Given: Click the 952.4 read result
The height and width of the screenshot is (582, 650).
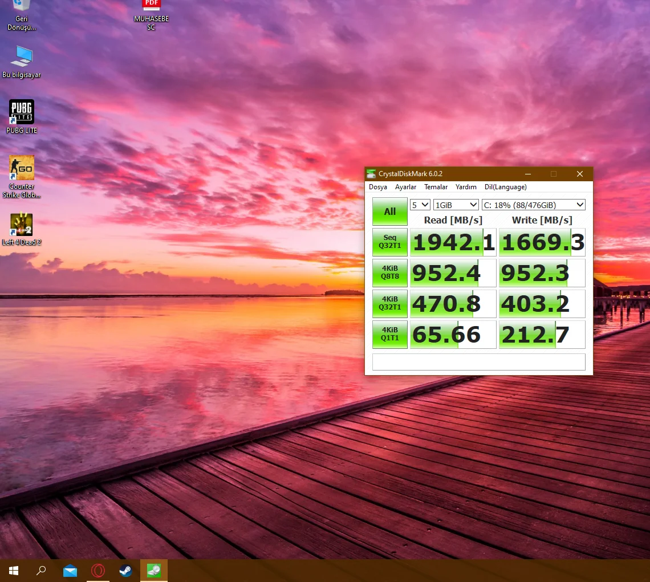Looking at the screenshot, I should (x=453, y=273).
